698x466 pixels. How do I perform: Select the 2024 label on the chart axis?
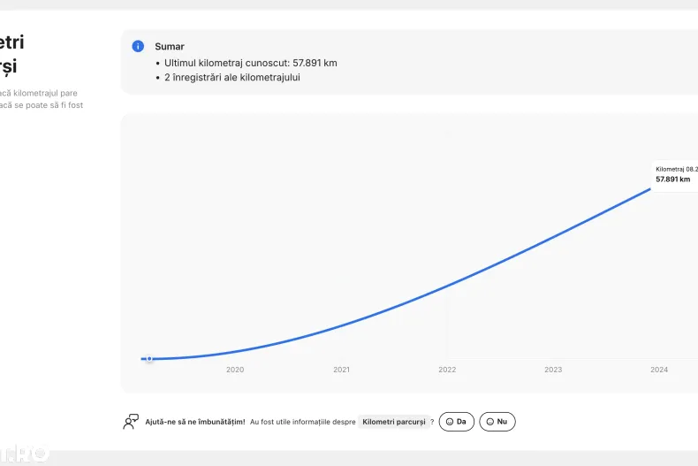[x=659, y=370]
